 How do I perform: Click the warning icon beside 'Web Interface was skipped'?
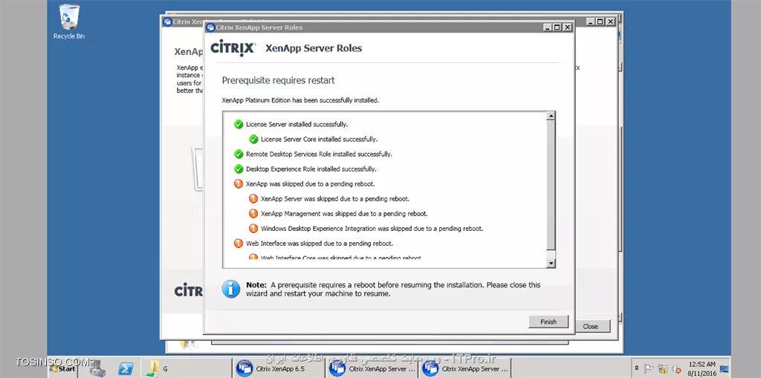coord(239,243)
